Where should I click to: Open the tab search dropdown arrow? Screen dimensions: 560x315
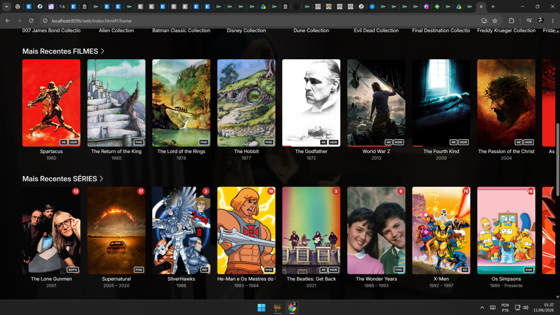click(x=7, y=7)
